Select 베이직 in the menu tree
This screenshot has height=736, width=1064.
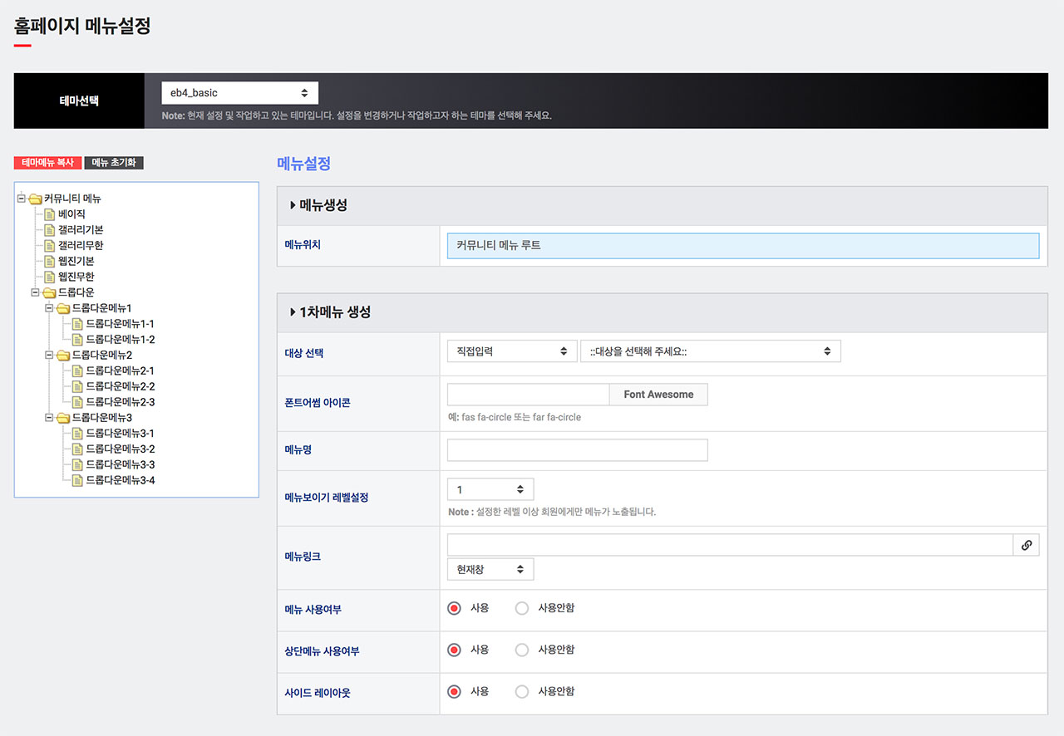(x=71, y=214)
